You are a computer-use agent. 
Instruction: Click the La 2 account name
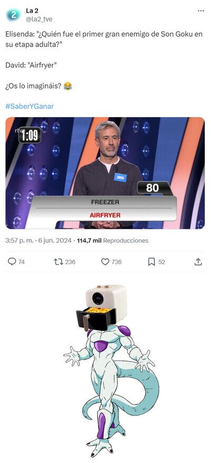[x=32, y=11]
